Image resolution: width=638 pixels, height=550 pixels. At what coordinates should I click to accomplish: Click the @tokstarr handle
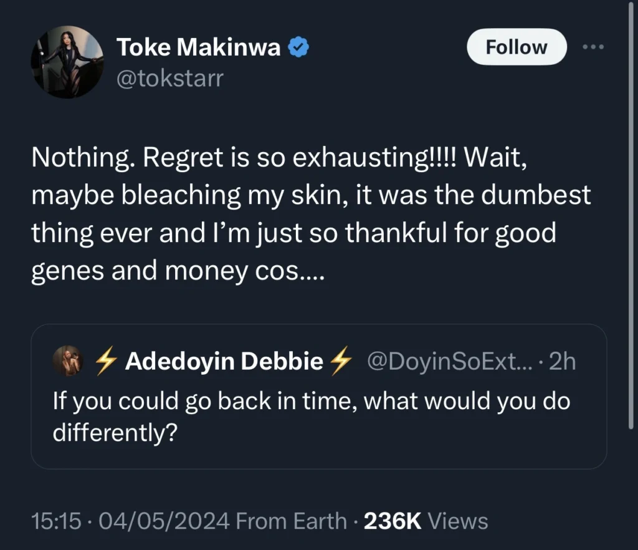coord(169,78)
